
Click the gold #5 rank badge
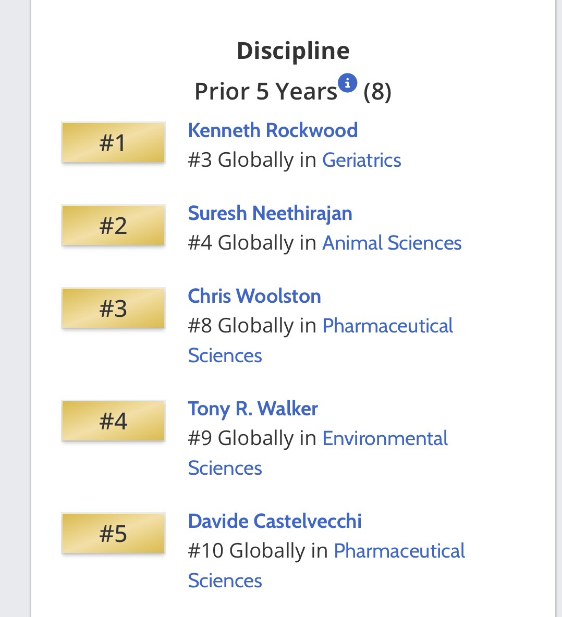pyautogui.click(x=113, y=534)
